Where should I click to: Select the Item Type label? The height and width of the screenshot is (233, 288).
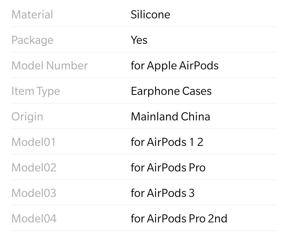36,91
